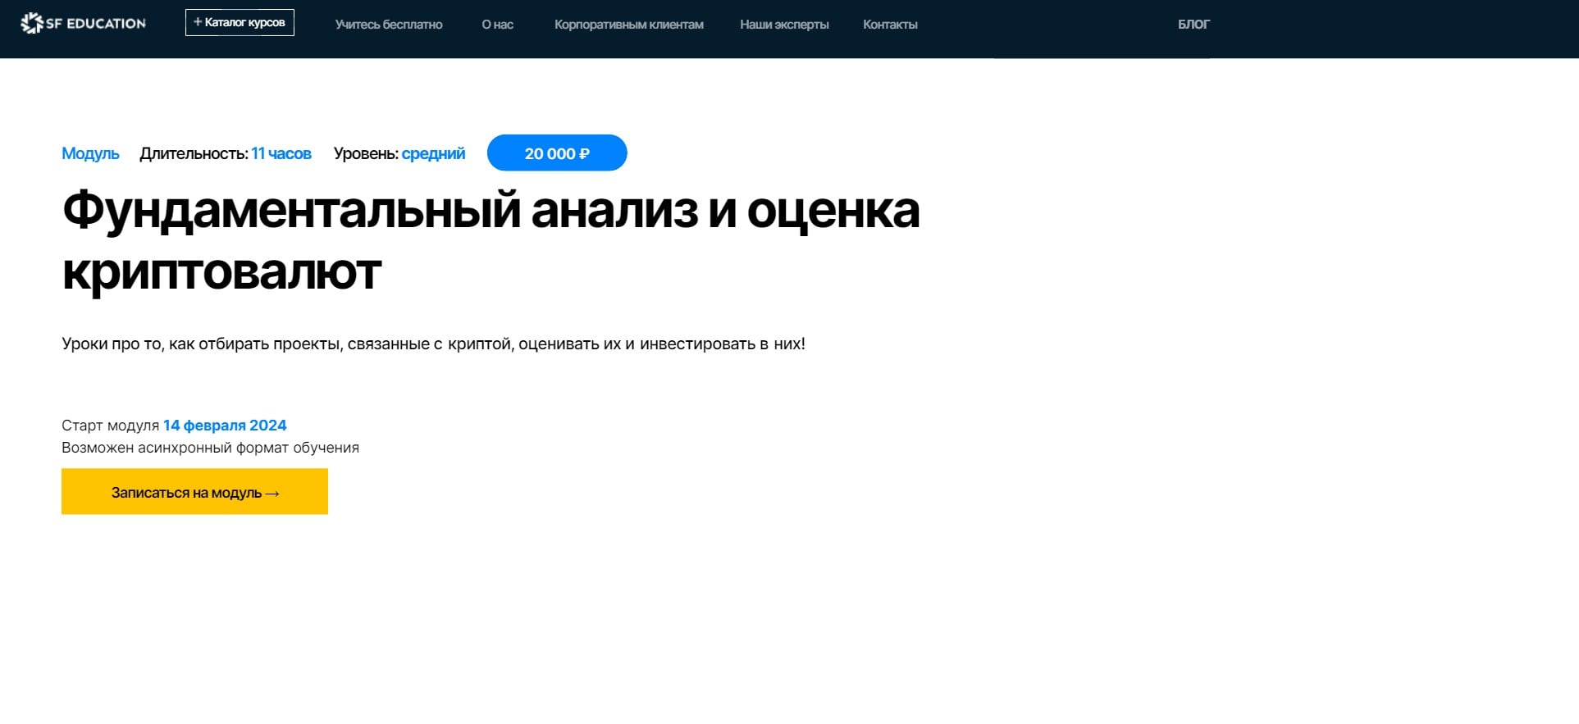Open the Каталог курсов dropdown

tap(240, 23)
